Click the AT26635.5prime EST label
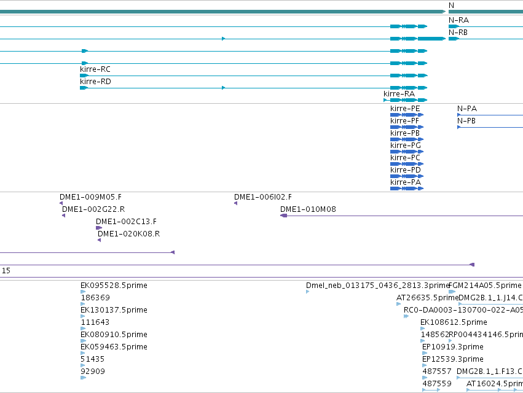 (x=428, y=298)
